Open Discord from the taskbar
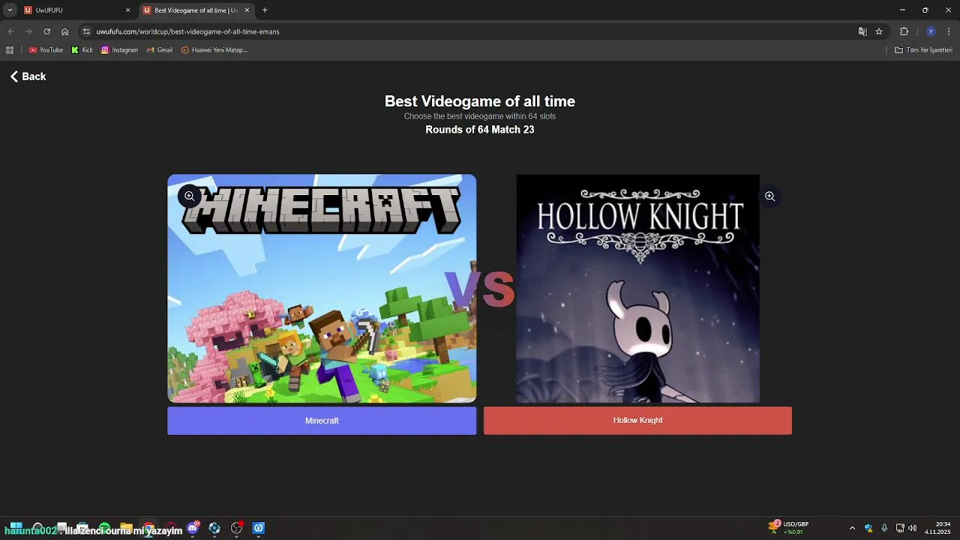Viewport: 960px width, 540px height. pyautogui.click(x=193, y=528)
